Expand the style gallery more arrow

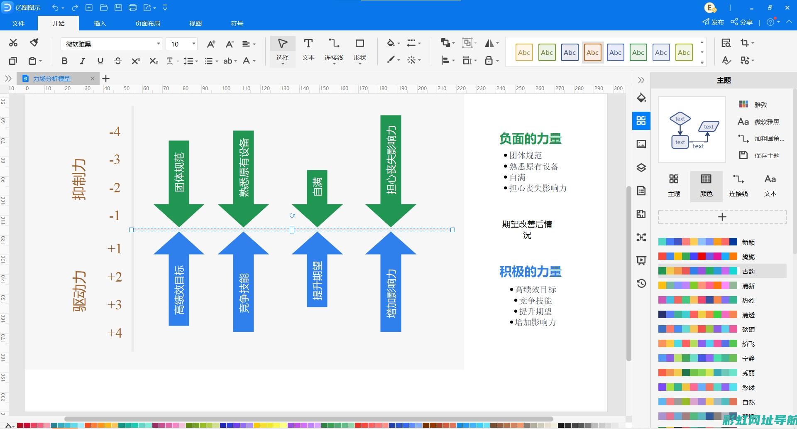702,62
